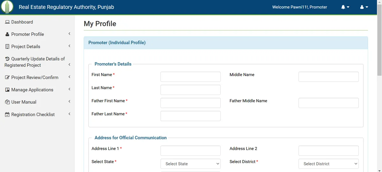
Task: Click the Project Review/Confirm edit icon
Action: pyautogui.click(x=7, y=77)
